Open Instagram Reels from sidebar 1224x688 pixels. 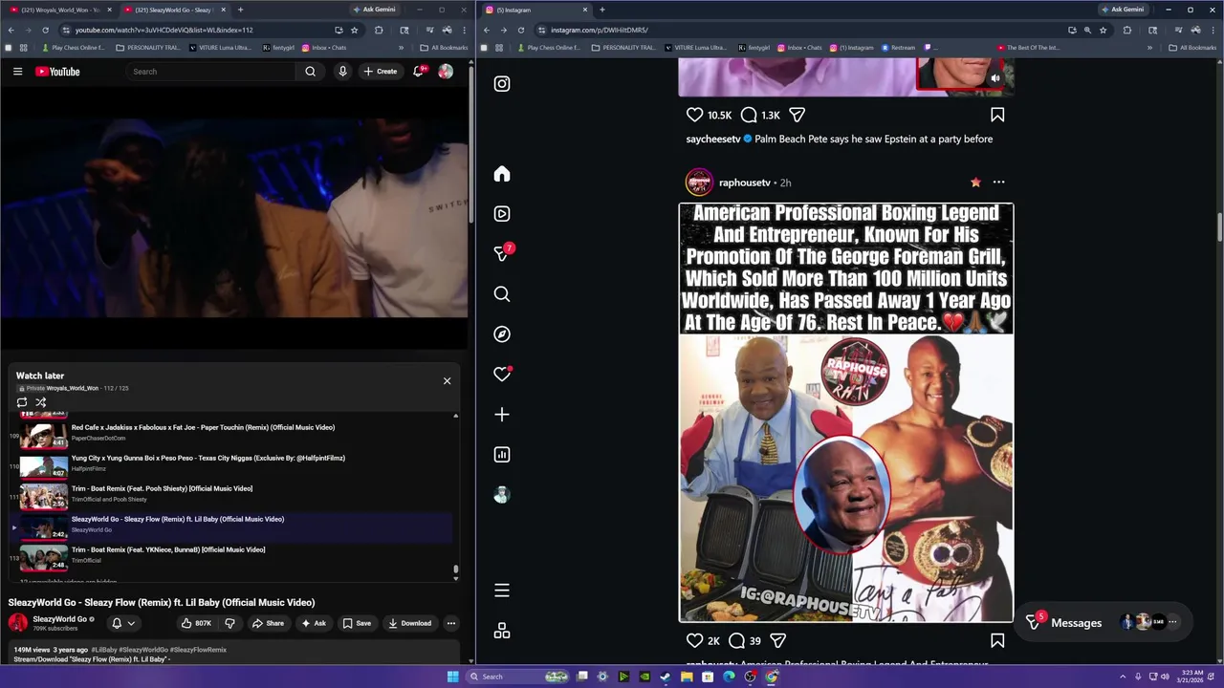point(502,214)
